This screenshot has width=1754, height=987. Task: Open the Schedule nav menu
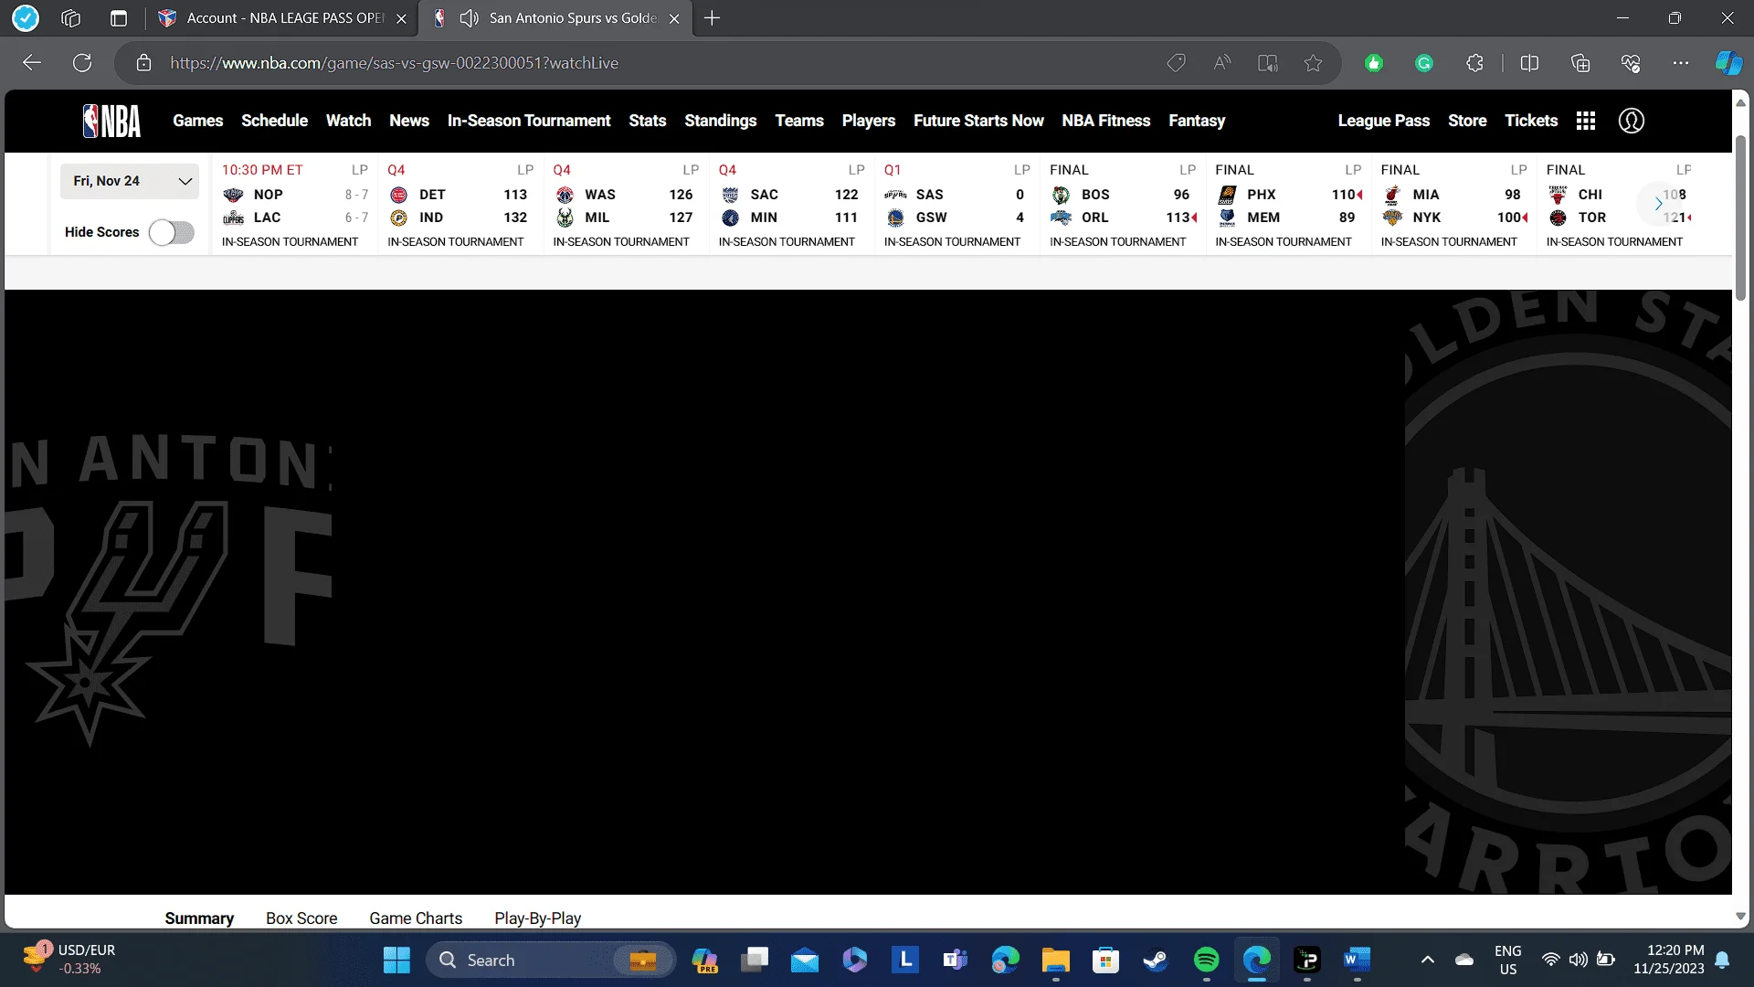[x=274, y=121]
